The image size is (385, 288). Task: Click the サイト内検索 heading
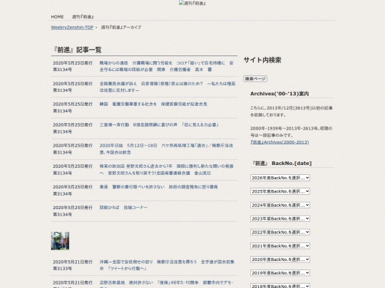coord(262,60)
